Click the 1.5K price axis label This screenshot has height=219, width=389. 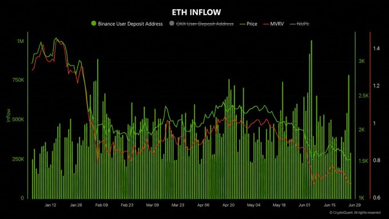point(363,161)
